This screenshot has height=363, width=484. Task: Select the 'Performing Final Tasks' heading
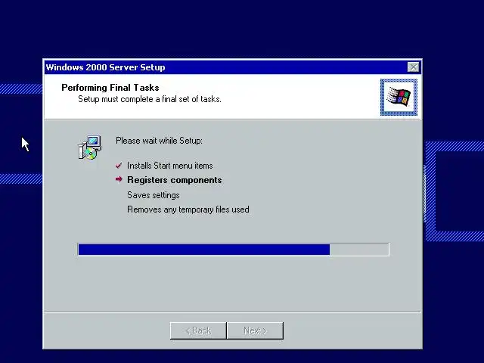pyautogui.click(x=110, y=88)
